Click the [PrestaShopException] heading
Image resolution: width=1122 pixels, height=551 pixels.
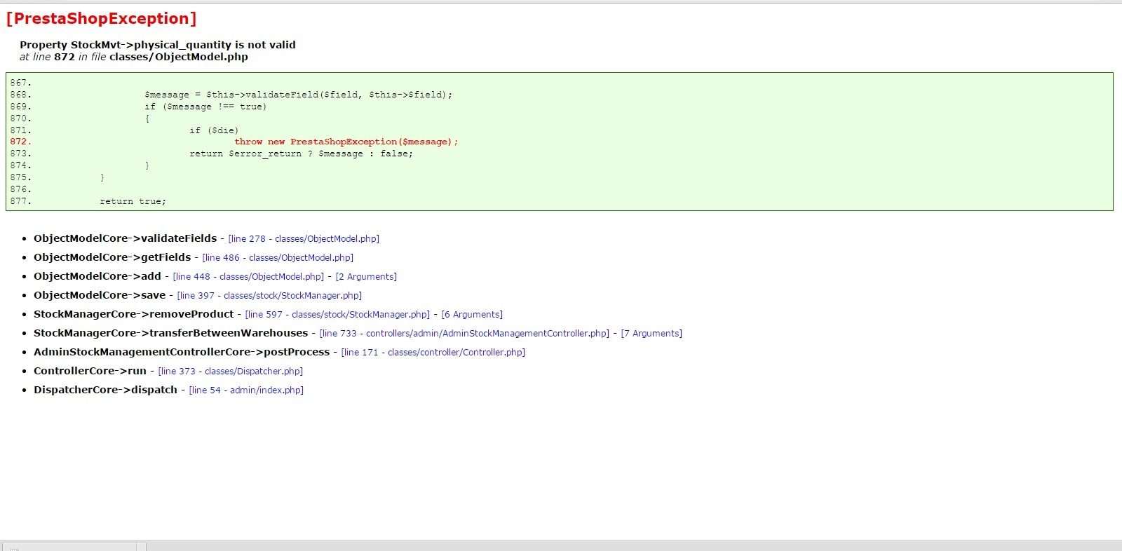pyautogui.click(x=101, y=19)
